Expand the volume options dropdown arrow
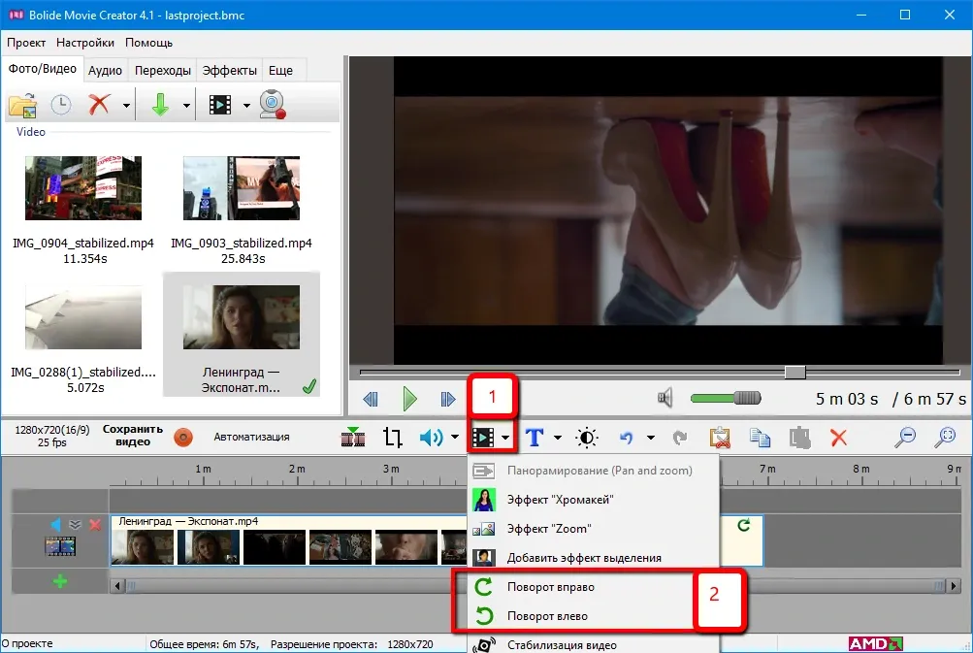The height and width of the screenshot is (653, 973). [x=455, y=438]
